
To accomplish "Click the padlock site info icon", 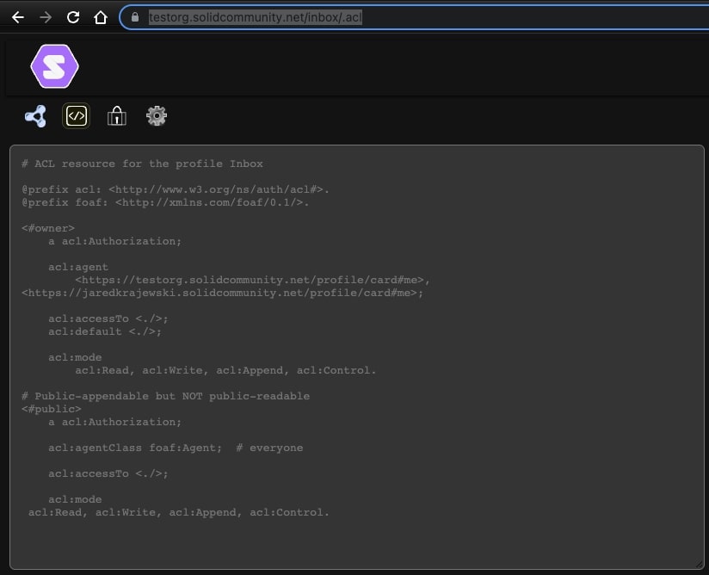I will 135,17.
